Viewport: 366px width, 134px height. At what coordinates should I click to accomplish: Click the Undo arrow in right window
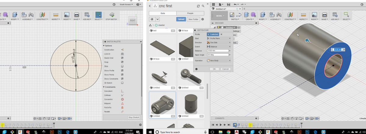click(235, 4)
